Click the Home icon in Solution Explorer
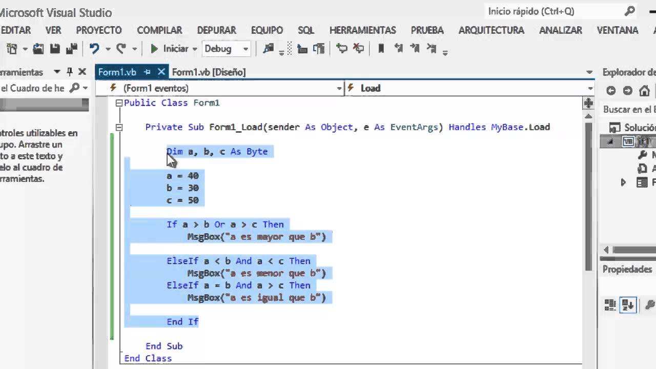 644,91
